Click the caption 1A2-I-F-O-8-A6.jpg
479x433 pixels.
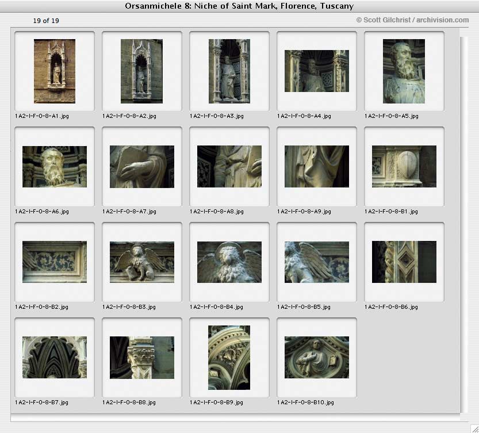point(42,212)
